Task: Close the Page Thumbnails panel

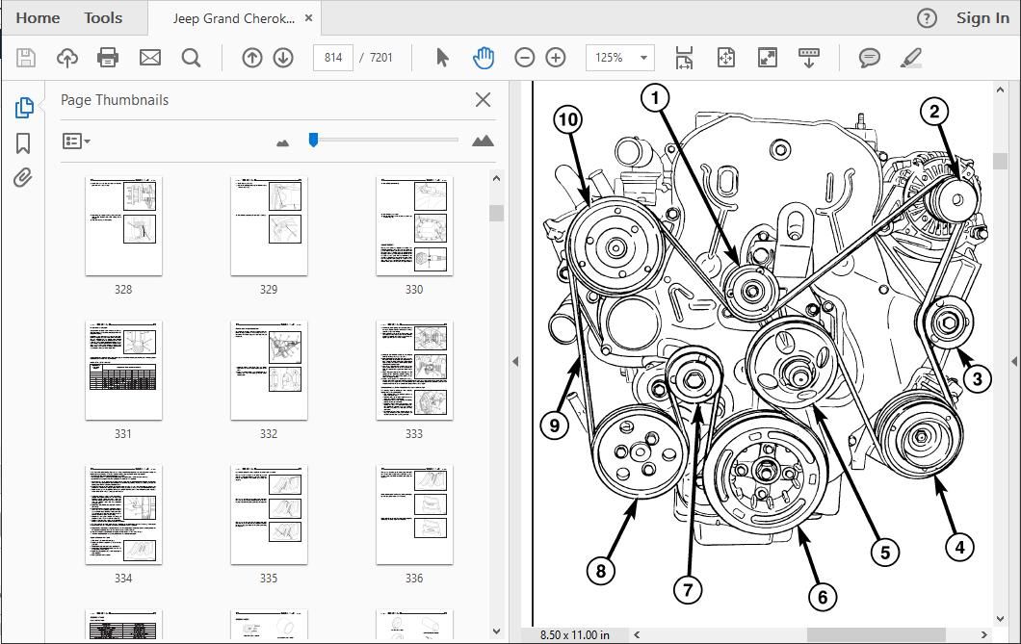Action: (x=483, y=99)
